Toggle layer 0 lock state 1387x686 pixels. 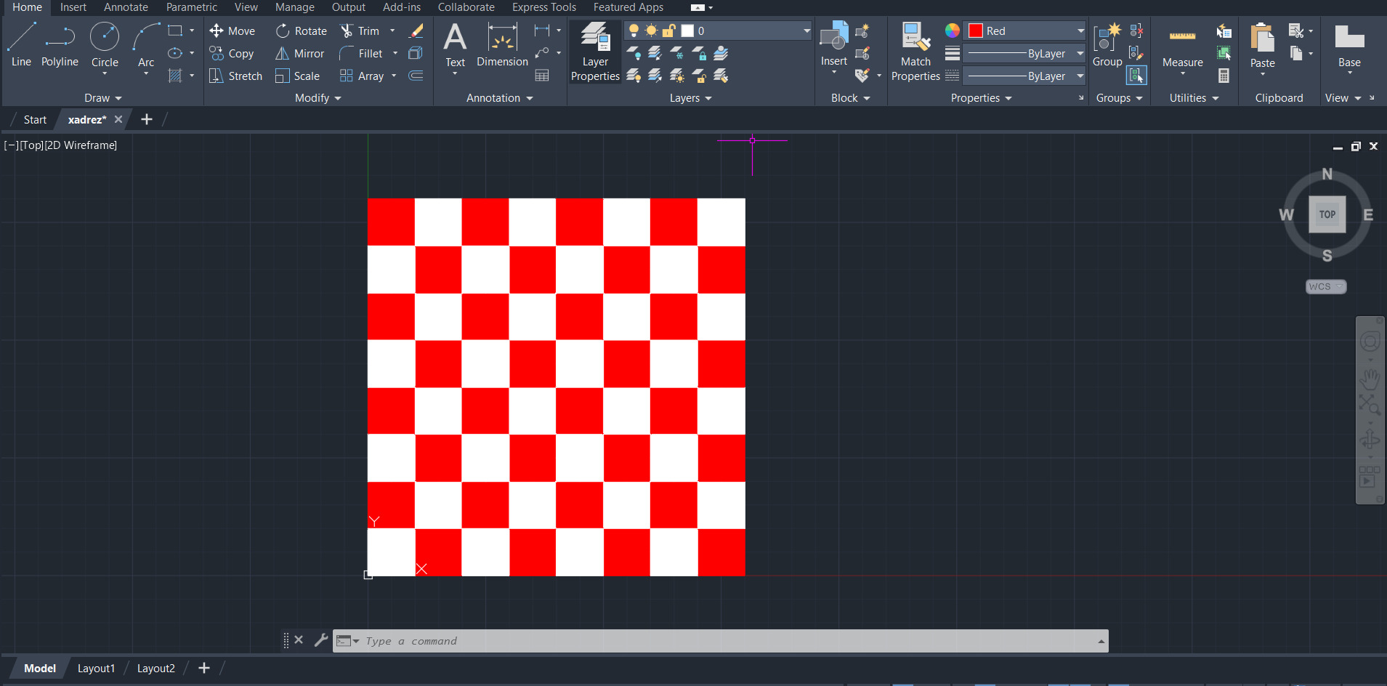(668, 31)
